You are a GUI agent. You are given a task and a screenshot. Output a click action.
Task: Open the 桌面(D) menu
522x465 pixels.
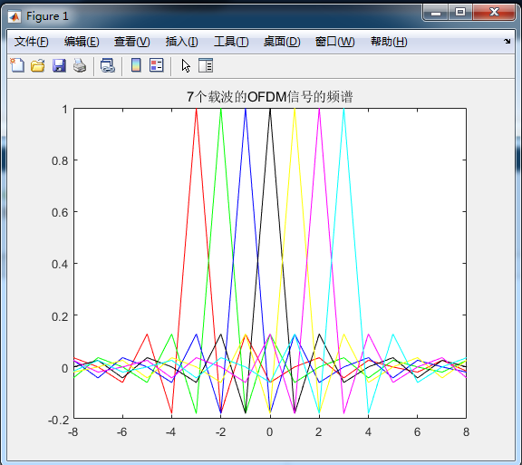282,42
